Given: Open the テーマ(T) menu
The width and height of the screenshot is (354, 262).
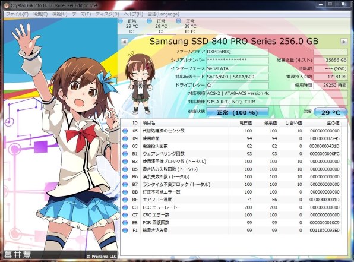Looking at the screenshot, I should [81, 14].
